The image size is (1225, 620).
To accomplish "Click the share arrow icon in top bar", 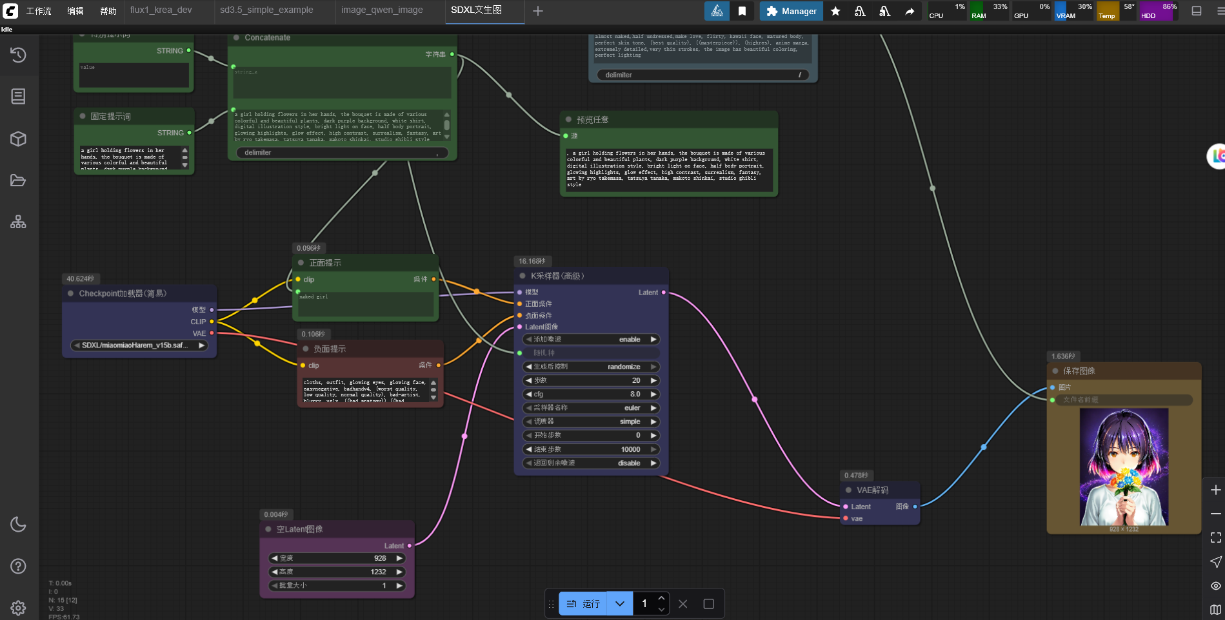I will coord(910,11).
